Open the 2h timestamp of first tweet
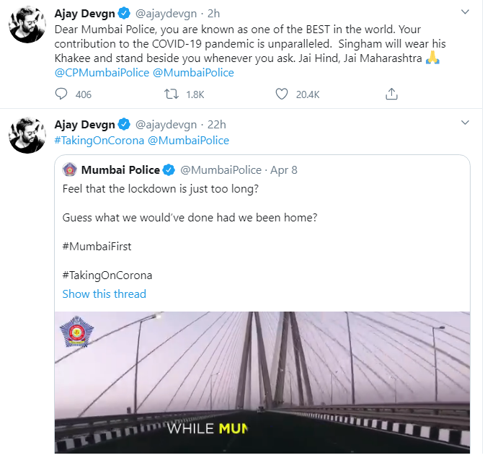Screen dimensions: 485x463 coord(215,14)
